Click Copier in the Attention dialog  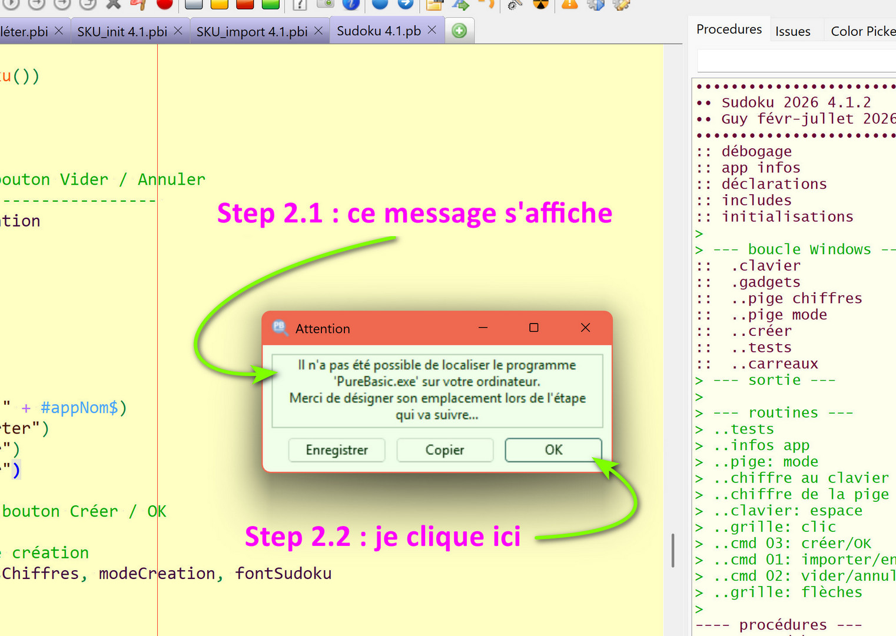pos(445,450)
